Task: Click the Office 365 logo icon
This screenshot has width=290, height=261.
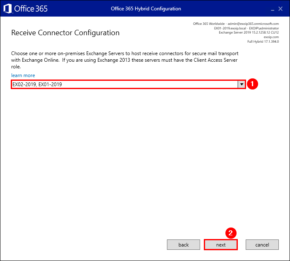Action: pyautogui.click(x=8, y=8)
